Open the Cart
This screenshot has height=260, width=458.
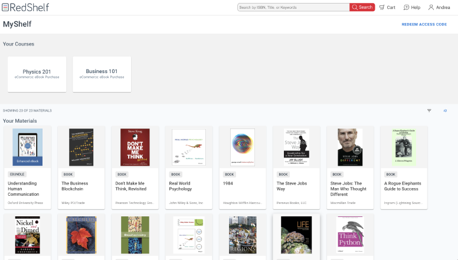click(x=387, y=7)
